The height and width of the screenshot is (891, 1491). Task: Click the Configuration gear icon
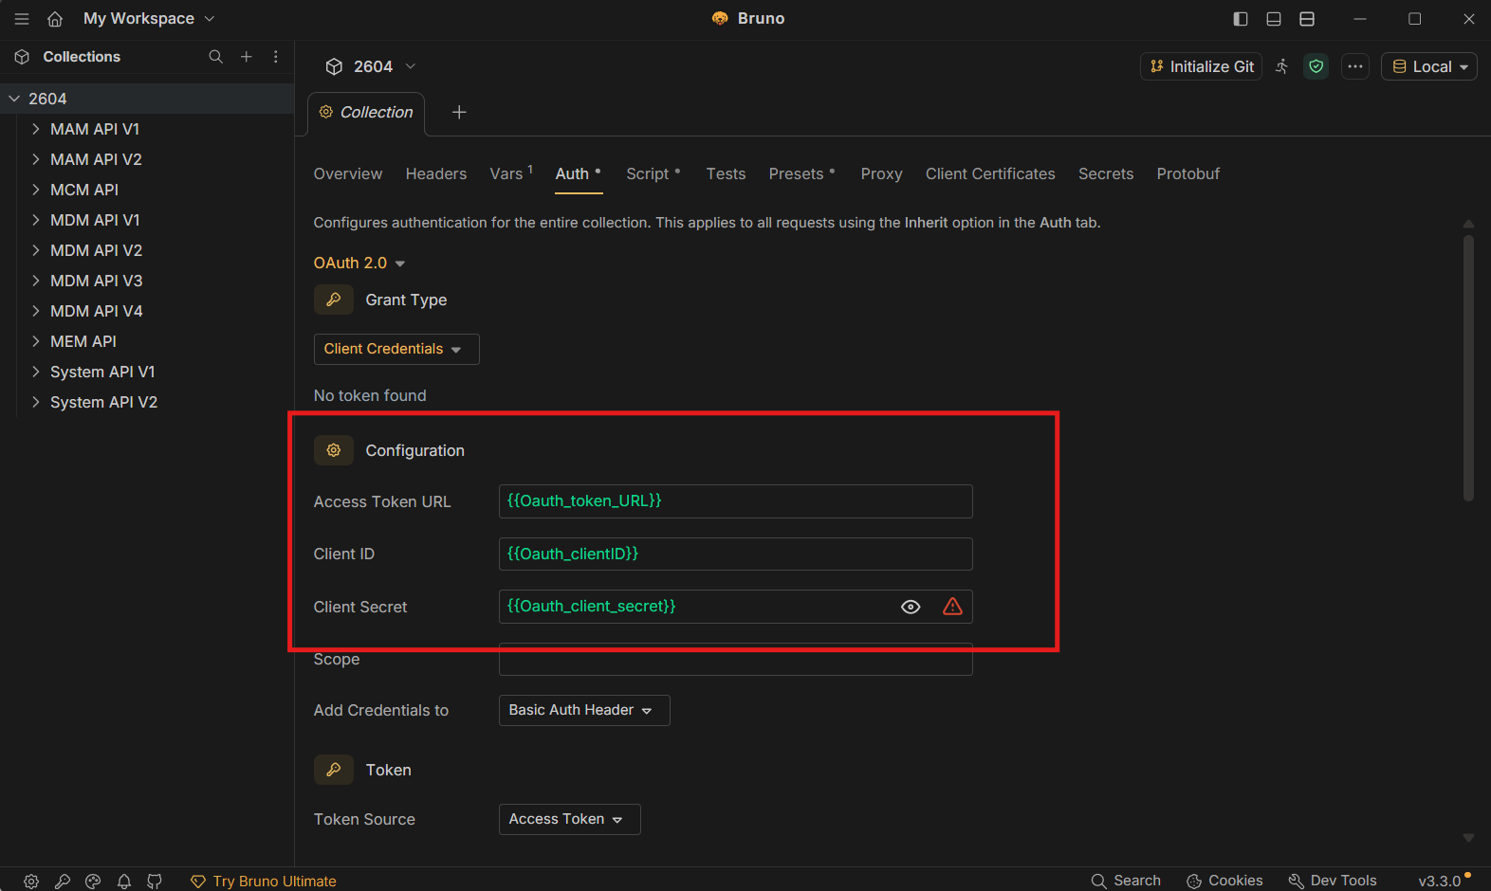click(x=334, y=450)
